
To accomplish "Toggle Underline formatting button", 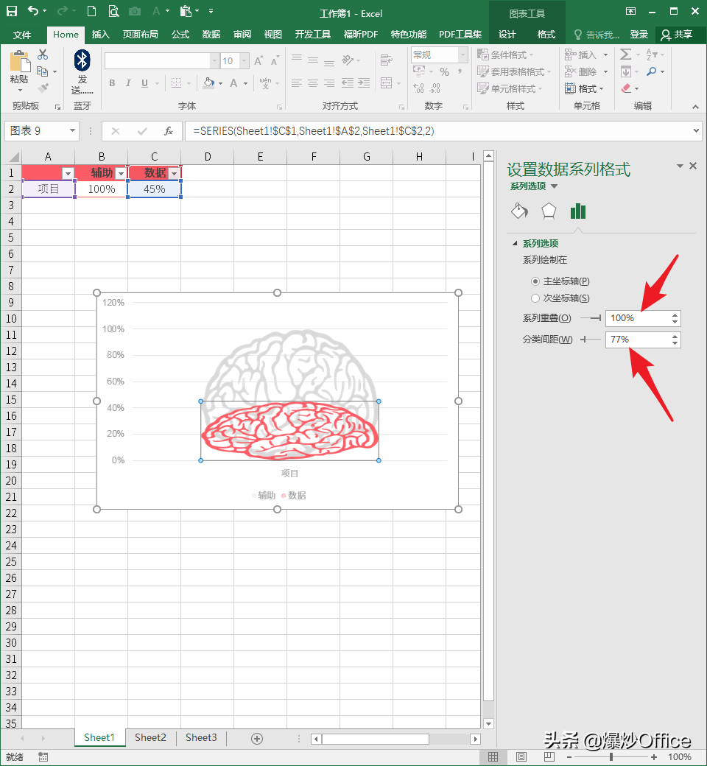I will (x=144, y=83).
